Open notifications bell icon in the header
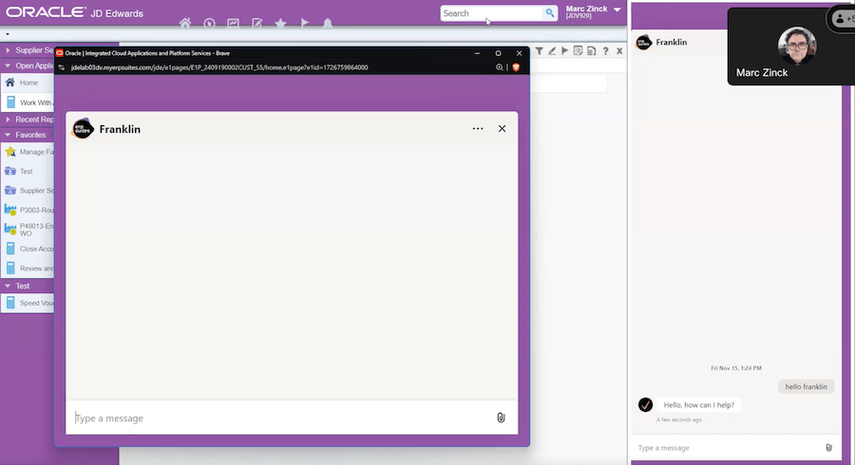Screen dimensions: 855x465 pos(328,23)
